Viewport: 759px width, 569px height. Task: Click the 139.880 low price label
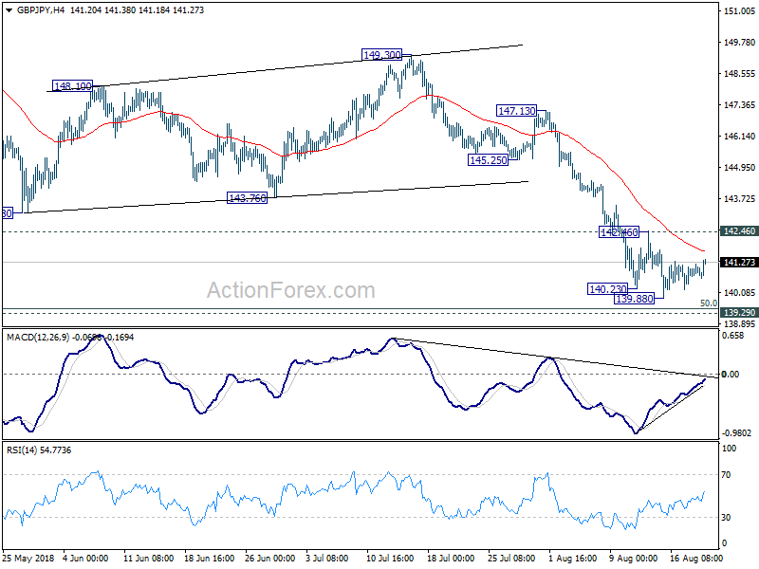click(634, 299)
